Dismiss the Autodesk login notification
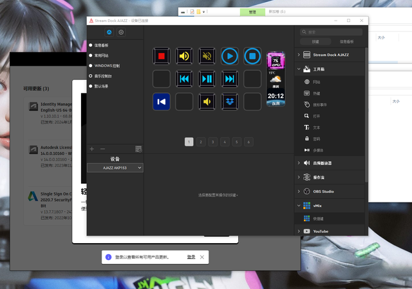This screenshot has width=412, height=289. point(201,257)
